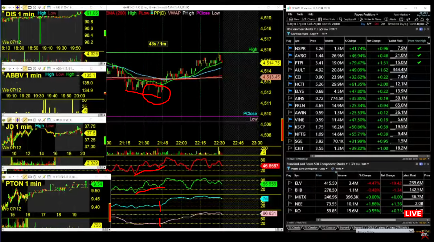The image size is (434, 242).
Task: Click the Sell button in the trading bar
Action: pos(376,24)
